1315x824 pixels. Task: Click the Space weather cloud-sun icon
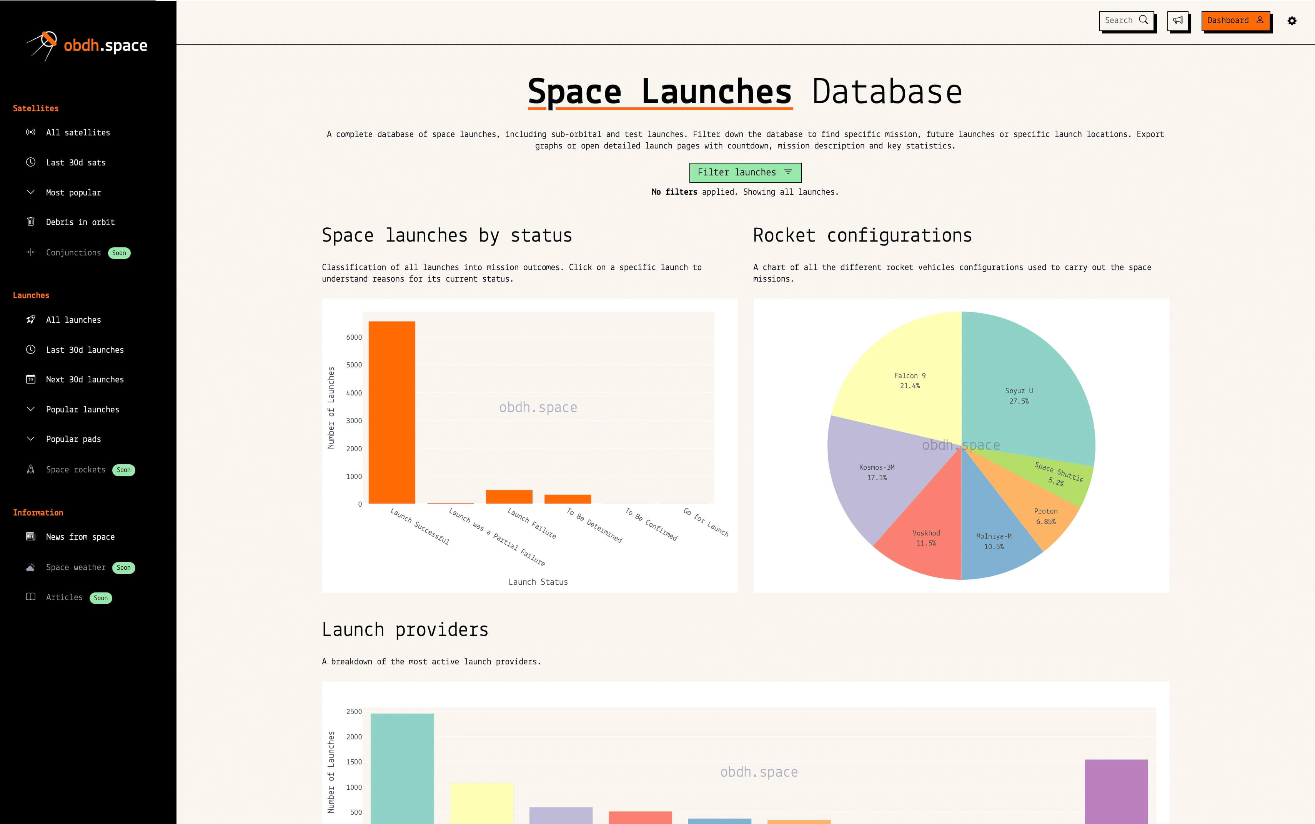click(x=31, y=567)
